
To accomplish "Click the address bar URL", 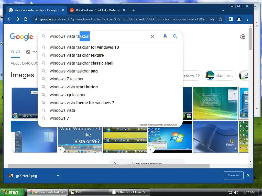I will (x=123, y=19).
